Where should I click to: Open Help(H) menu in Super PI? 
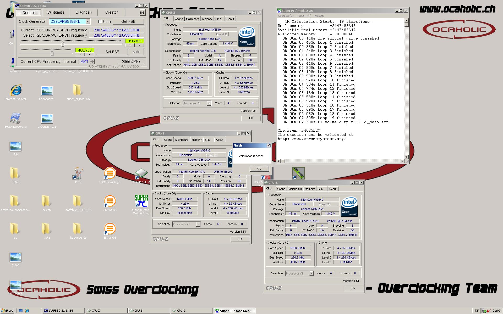[319, 16]
